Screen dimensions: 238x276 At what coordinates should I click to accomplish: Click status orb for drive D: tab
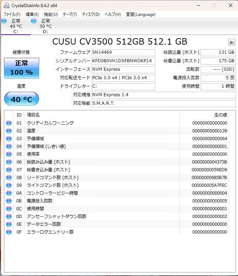(34, 21)
